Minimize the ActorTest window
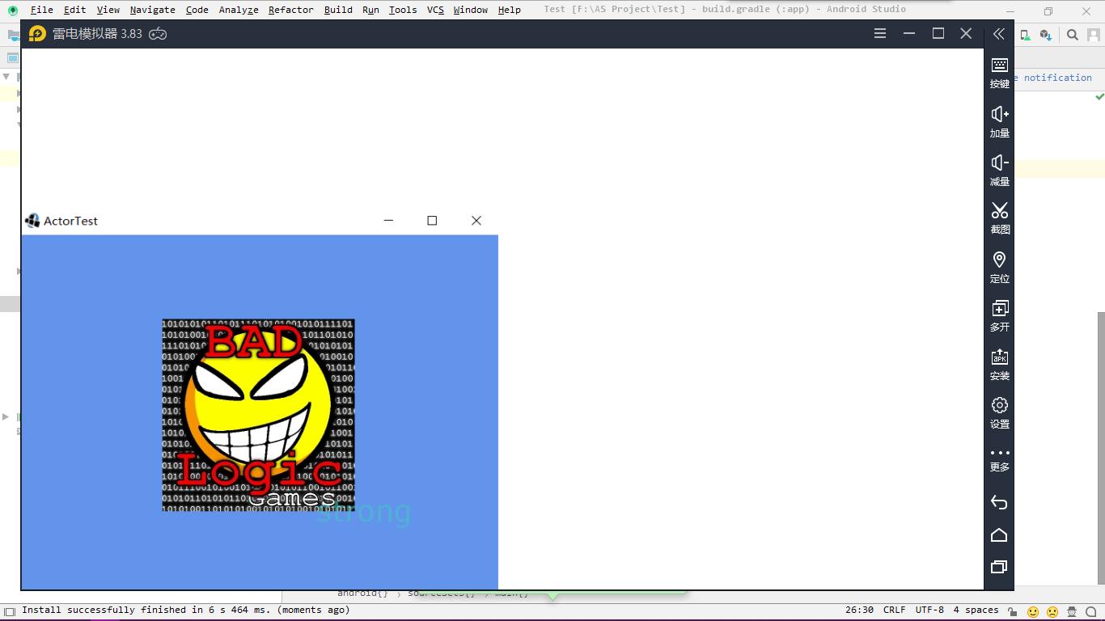The width and height of the screenshot is (1105, 621). tap(388, 220)
